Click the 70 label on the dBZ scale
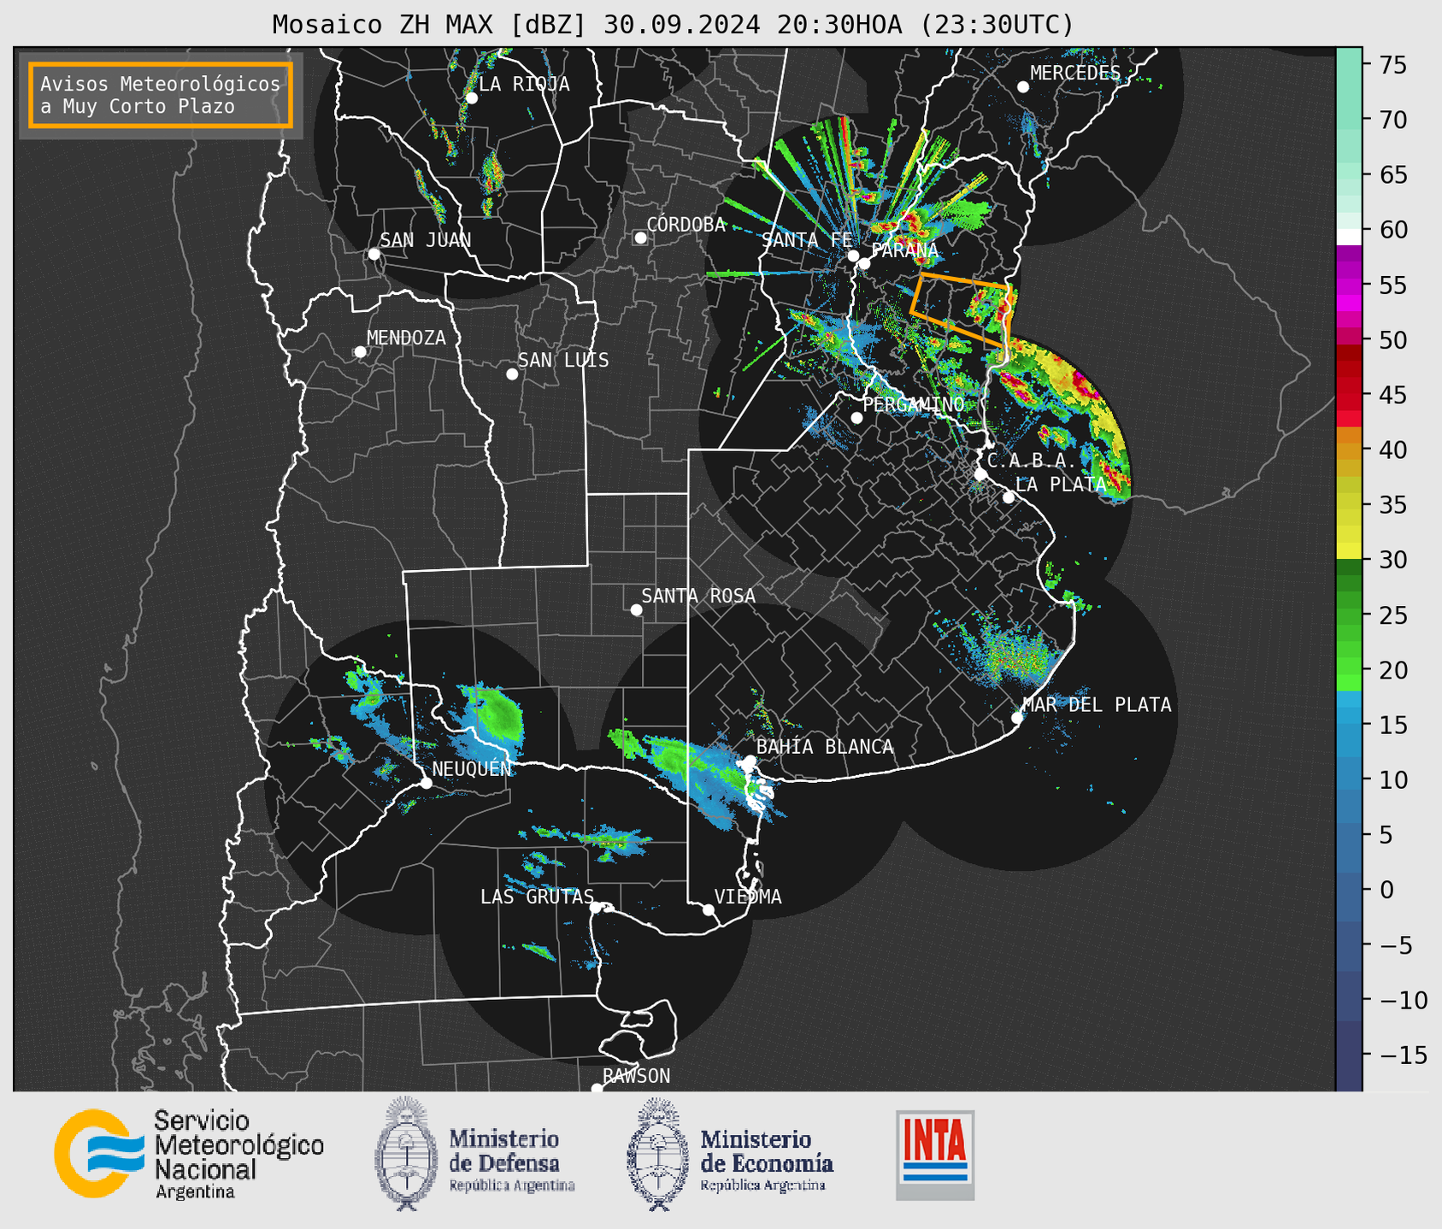The height and width of the screenshot is (1229, 1442). point(1392,120)
